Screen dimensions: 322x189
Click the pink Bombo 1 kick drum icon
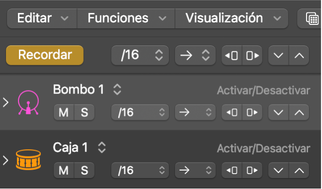click(28, 102)
